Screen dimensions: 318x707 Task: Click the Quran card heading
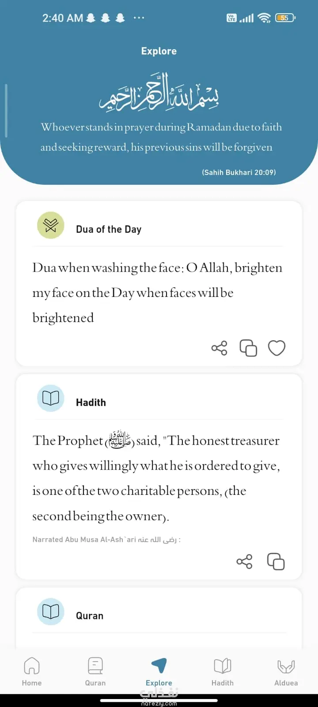click(90, 616)
